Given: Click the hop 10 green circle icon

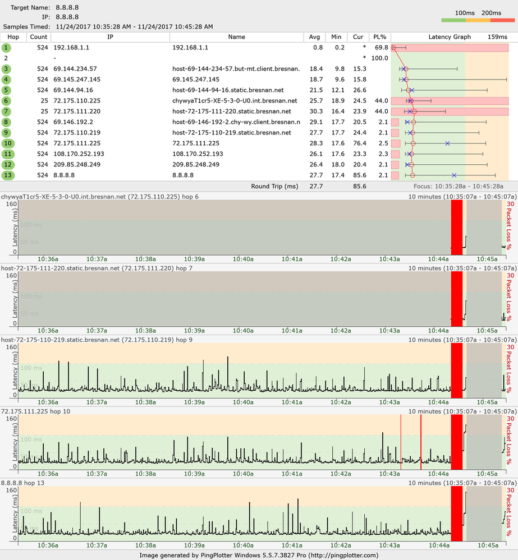Looking at the screenshot, I should click(8, 144).
